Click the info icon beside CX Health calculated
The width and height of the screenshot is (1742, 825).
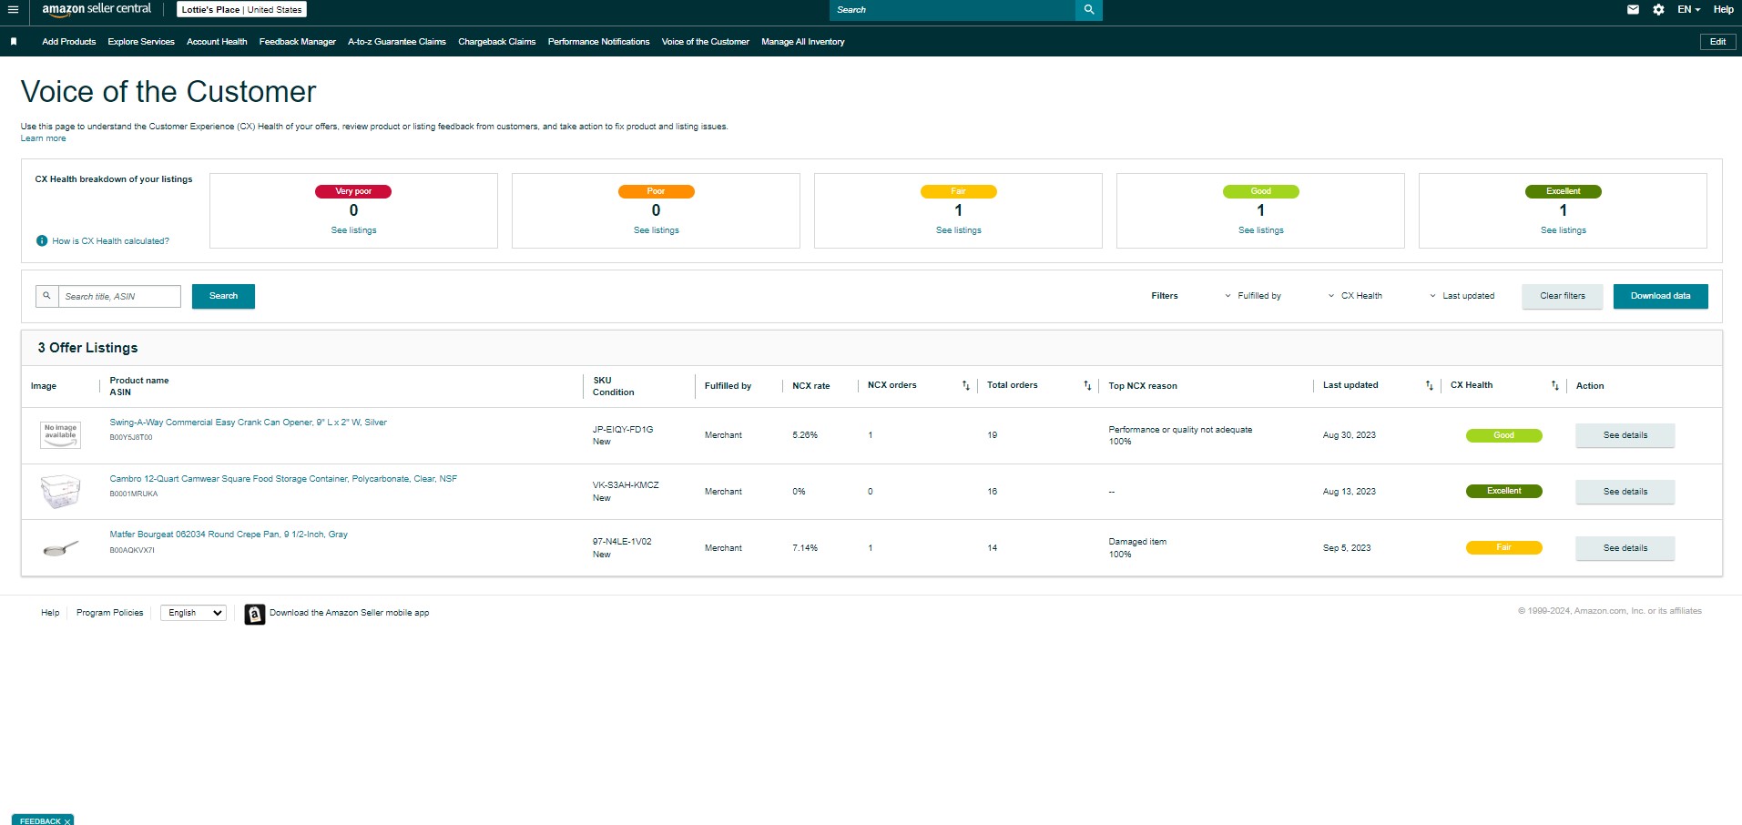point(42,241)
